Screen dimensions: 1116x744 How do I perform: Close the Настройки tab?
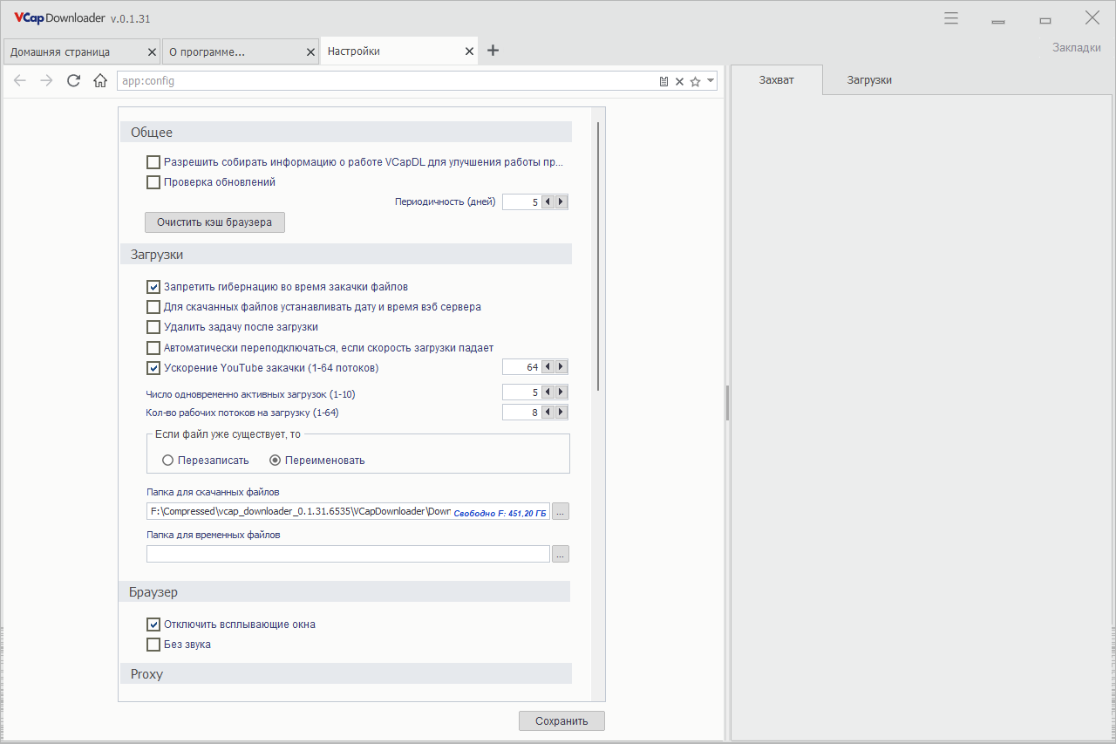click(x=469, y=52)
